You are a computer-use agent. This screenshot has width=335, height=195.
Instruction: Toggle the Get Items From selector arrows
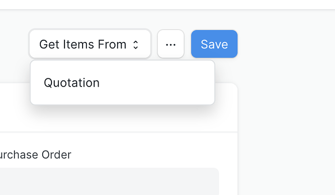pyautogui.click(x=136, y=45)
